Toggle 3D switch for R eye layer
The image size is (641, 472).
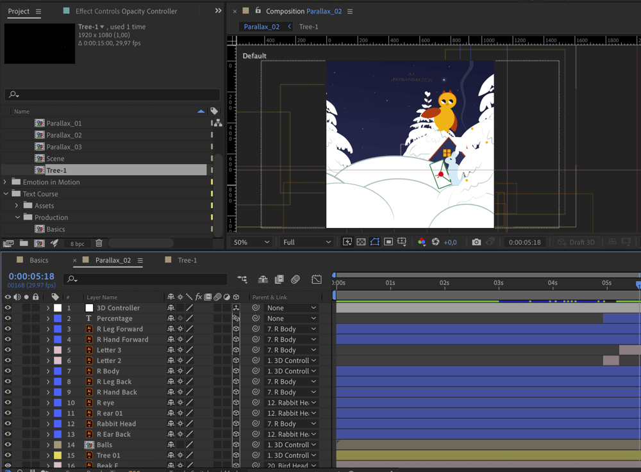(236, 403)
